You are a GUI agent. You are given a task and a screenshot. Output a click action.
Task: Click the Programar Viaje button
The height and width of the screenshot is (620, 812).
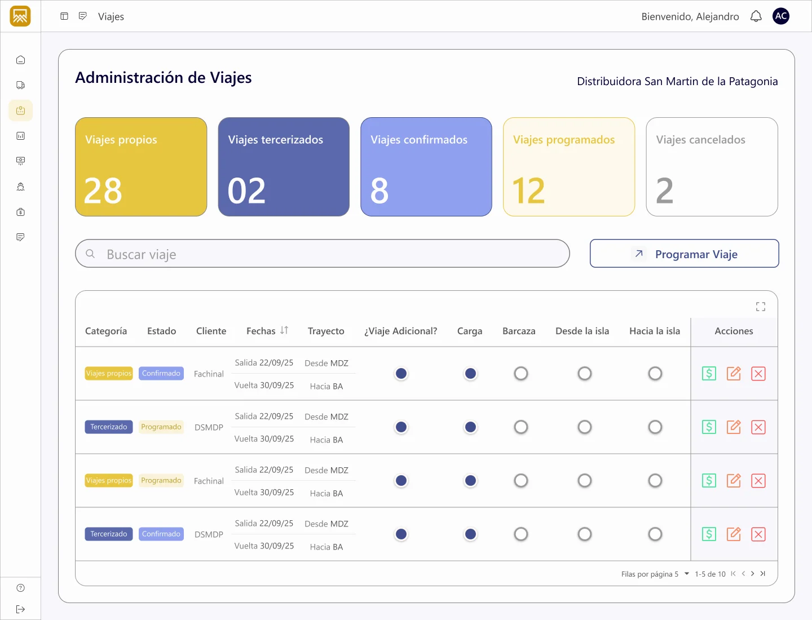684,254
